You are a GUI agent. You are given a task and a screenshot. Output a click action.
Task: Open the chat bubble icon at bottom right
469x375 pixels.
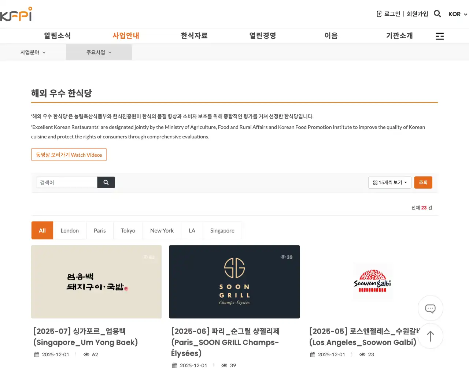point(430,308)
